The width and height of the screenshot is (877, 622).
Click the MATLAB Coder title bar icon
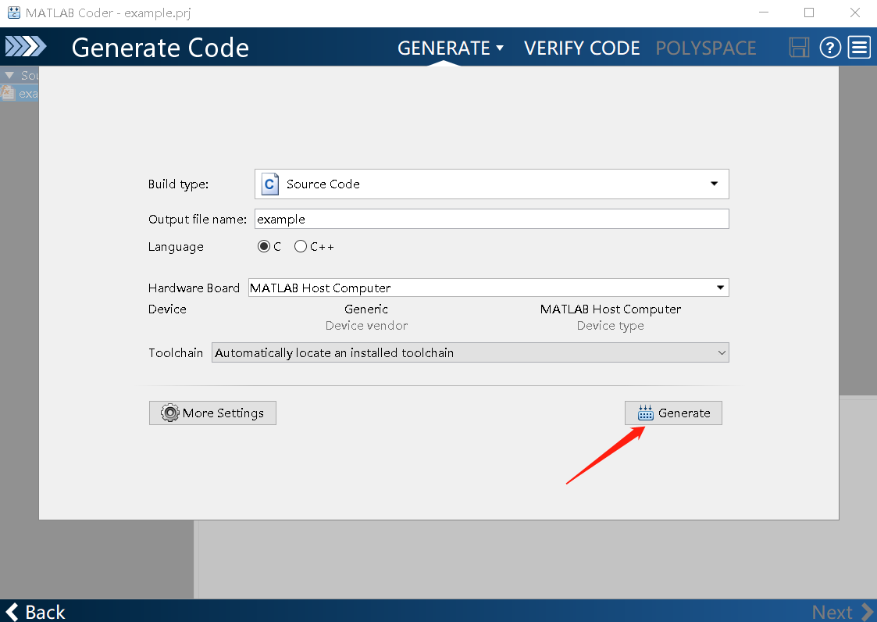click(x=14, y=13)
